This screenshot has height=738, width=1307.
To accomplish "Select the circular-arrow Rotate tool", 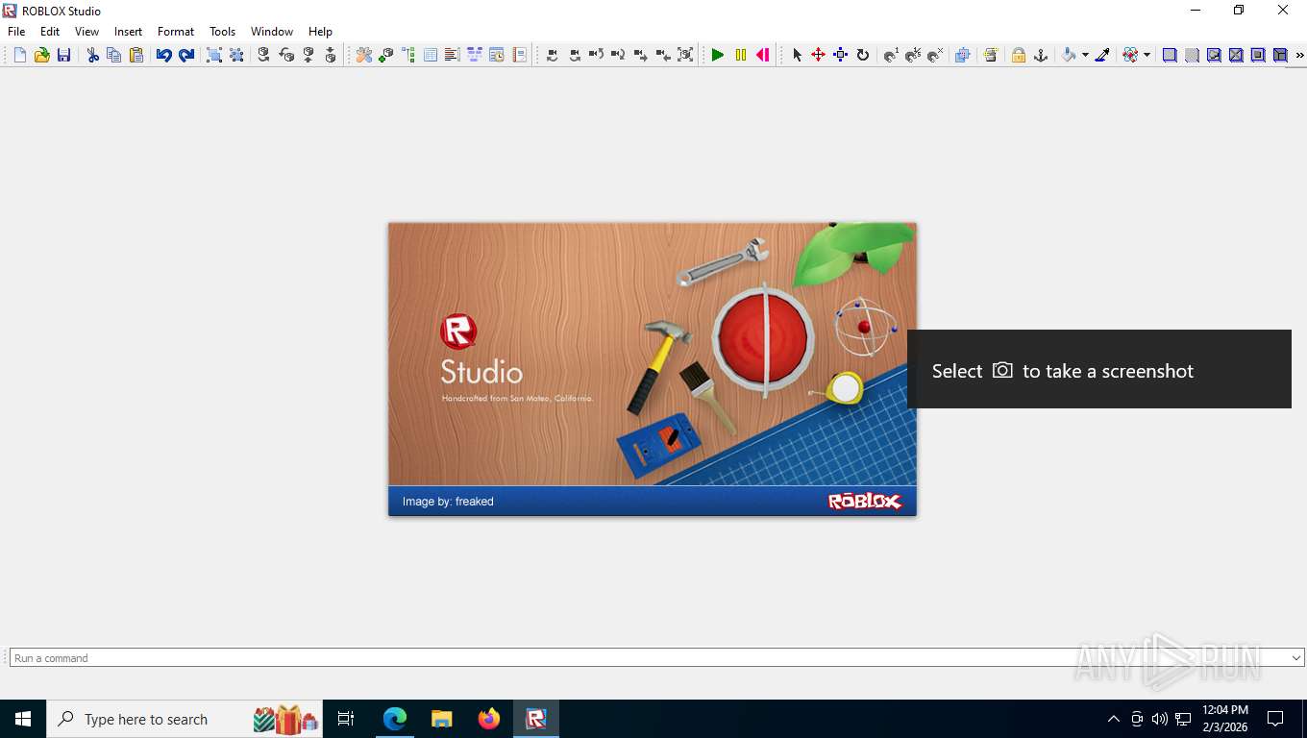I will 863,56.
